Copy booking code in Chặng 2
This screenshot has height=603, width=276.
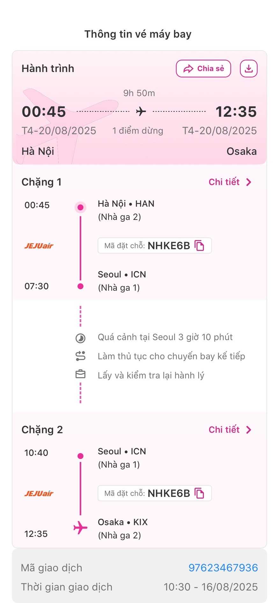coord(200,493)
